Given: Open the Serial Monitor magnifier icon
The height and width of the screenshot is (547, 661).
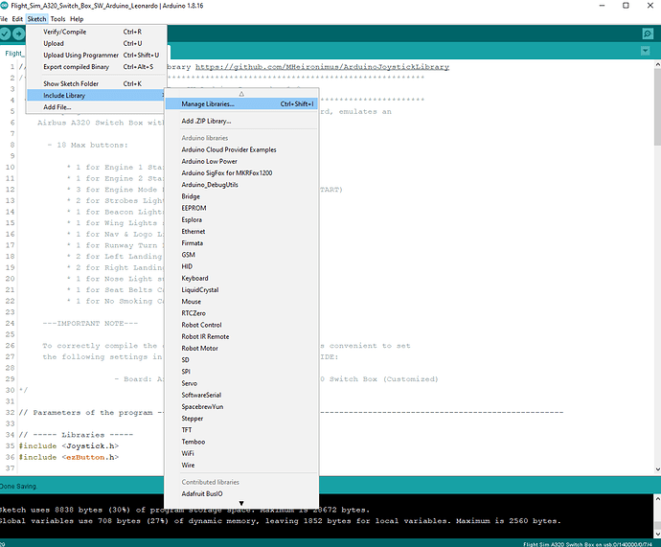Looking at the screenshot, I should [648, 34].
